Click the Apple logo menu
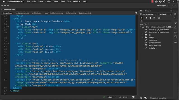Screen dimensions: 179x100 [4, 1]
